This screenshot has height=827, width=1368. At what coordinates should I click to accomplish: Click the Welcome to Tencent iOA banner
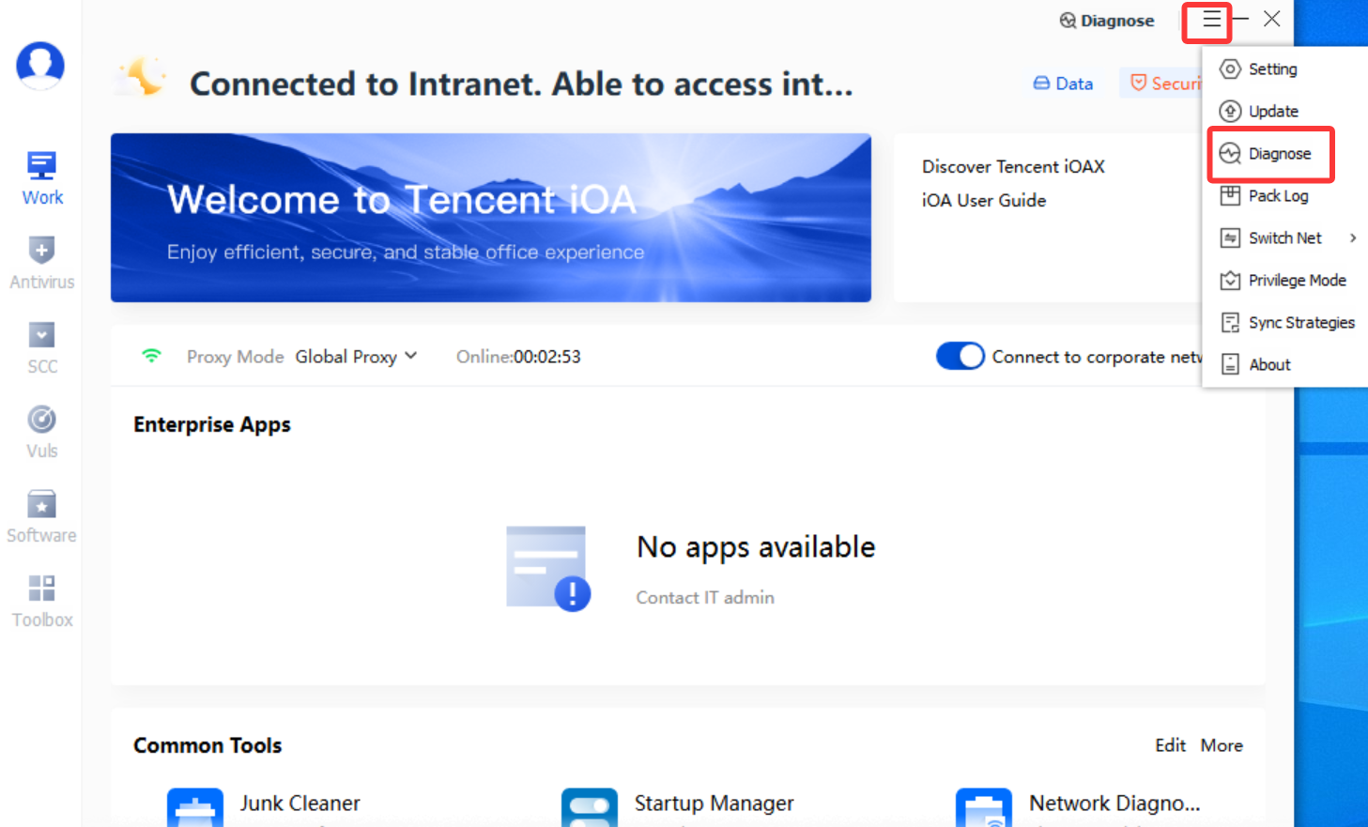[x=491, y=218]
